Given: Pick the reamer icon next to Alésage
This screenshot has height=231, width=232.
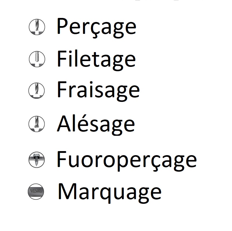Looking at the screenshot, I should [36, 124].
